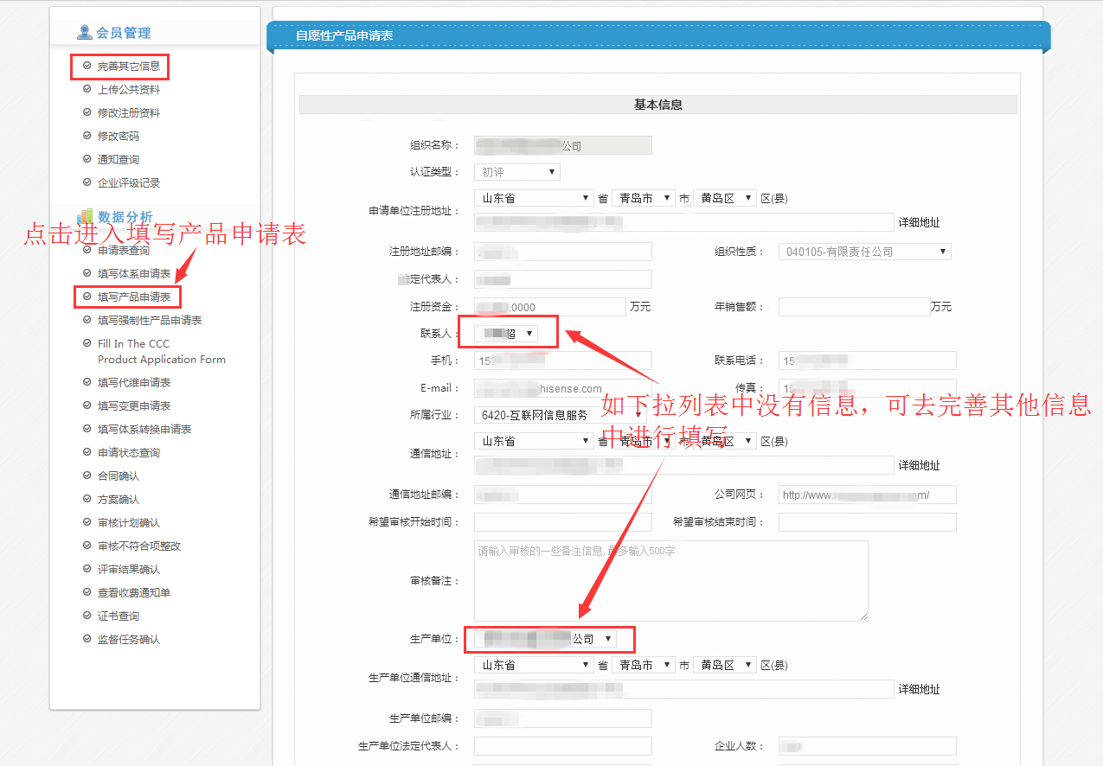Click check icon beside 证书查询
The image size is (1103, 766).
87,616
